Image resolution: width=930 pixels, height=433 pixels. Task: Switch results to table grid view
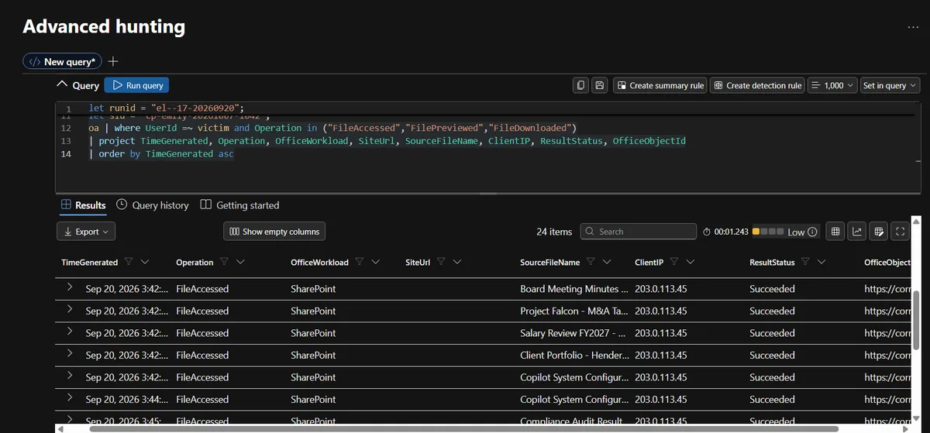835,231
